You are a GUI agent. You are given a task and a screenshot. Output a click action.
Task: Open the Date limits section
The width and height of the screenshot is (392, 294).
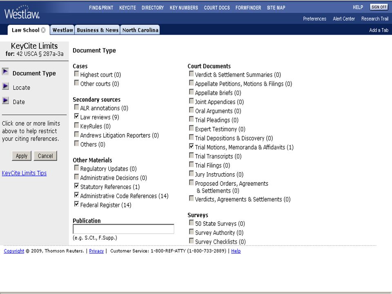(x=19, y=102)
